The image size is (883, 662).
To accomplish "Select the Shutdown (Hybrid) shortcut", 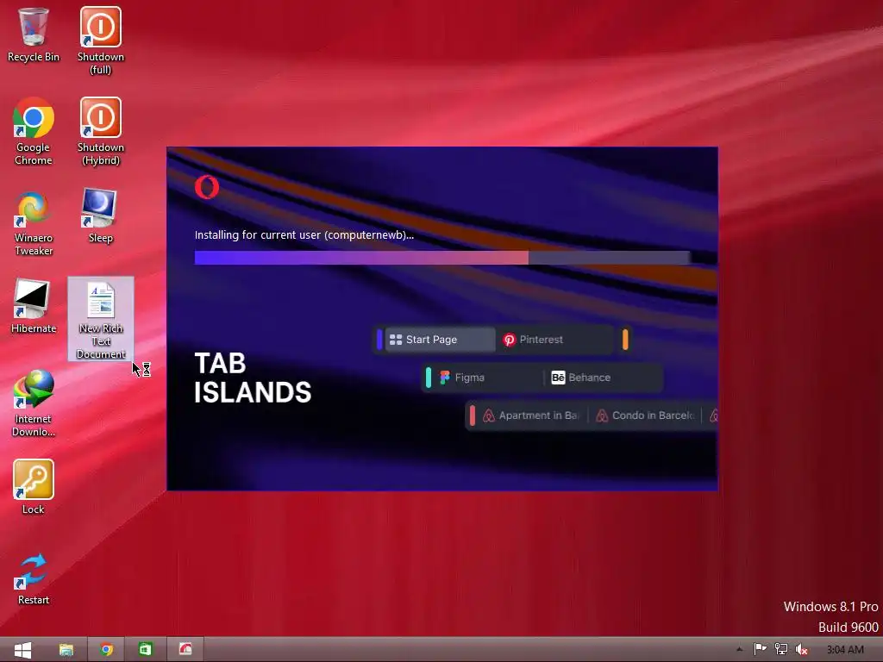I will [101, 131].
